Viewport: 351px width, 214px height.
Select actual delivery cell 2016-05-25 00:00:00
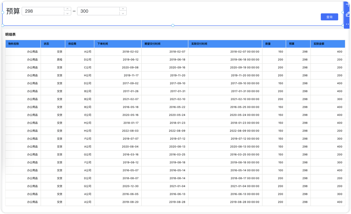[x=225, y=107]
